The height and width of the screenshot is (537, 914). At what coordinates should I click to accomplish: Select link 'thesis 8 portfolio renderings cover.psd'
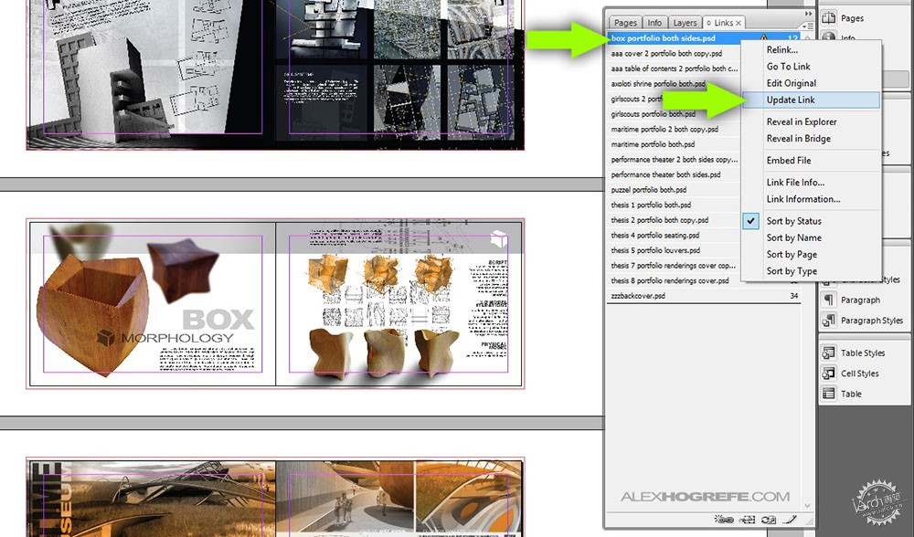[x=670, y=280]
